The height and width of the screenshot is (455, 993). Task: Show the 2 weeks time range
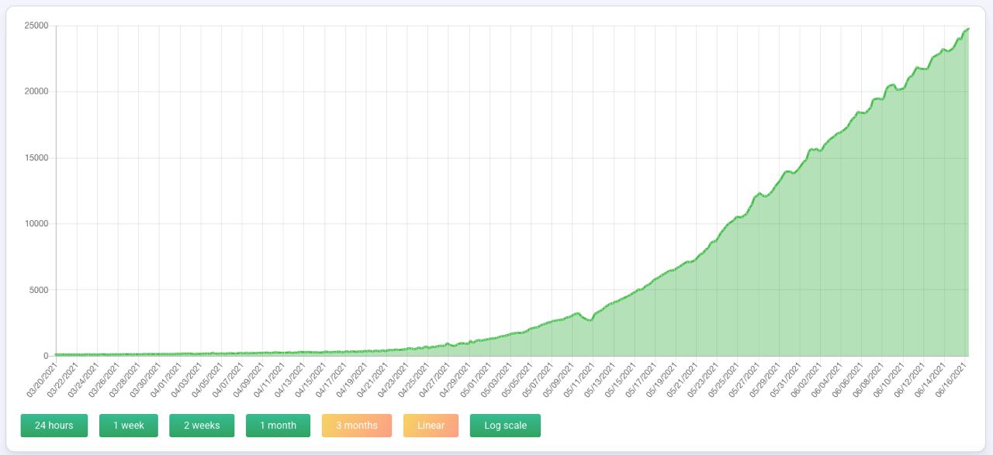[202, 426]
